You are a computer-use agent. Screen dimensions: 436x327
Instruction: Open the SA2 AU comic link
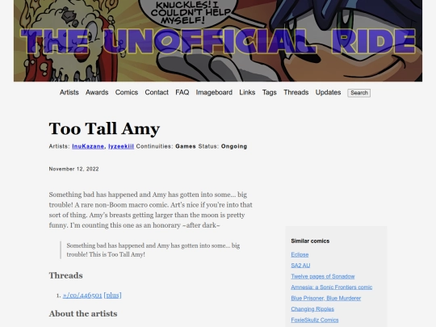tap(300, 266)
